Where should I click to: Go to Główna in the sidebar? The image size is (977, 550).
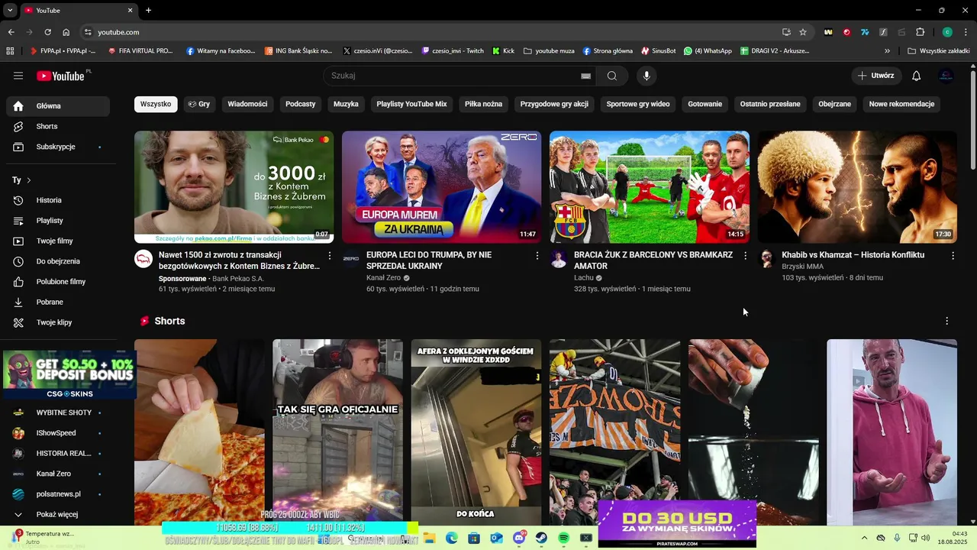pyautogui.click(x=58, y=106)
